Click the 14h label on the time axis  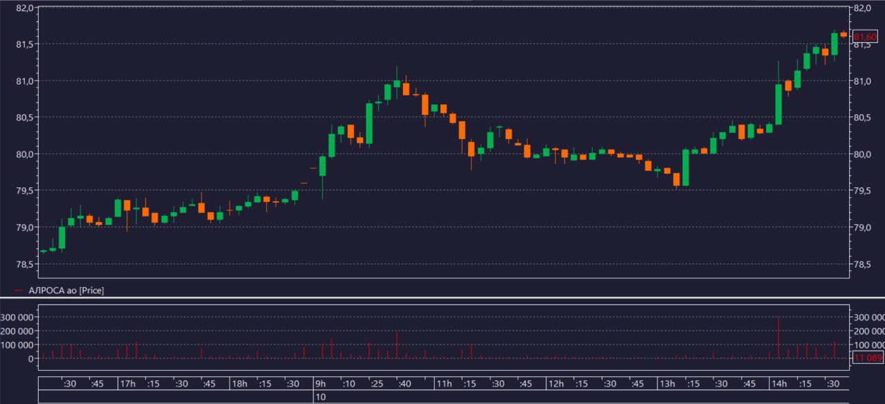point(778,383)
